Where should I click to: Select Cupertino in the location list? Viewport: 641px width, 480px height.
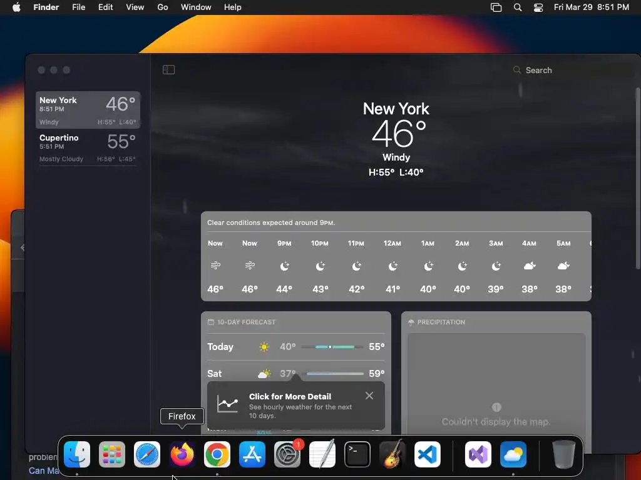(88, 147)
